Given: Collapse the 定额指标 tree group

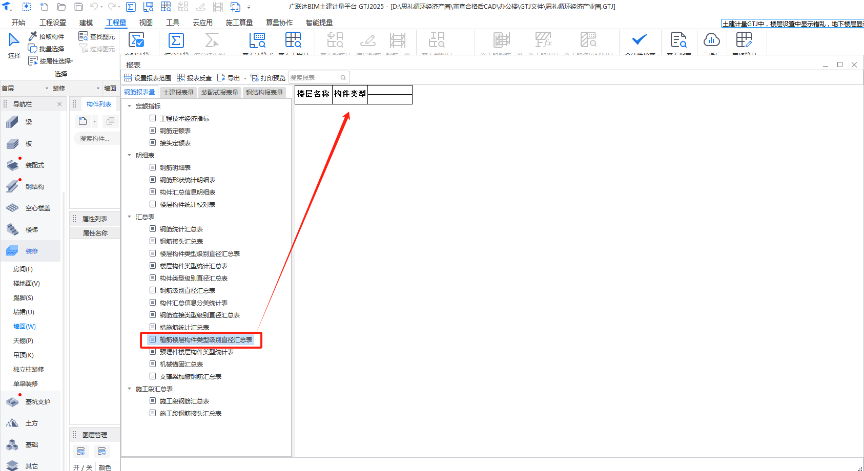Looking at the screenshot, I should (130, 106).
